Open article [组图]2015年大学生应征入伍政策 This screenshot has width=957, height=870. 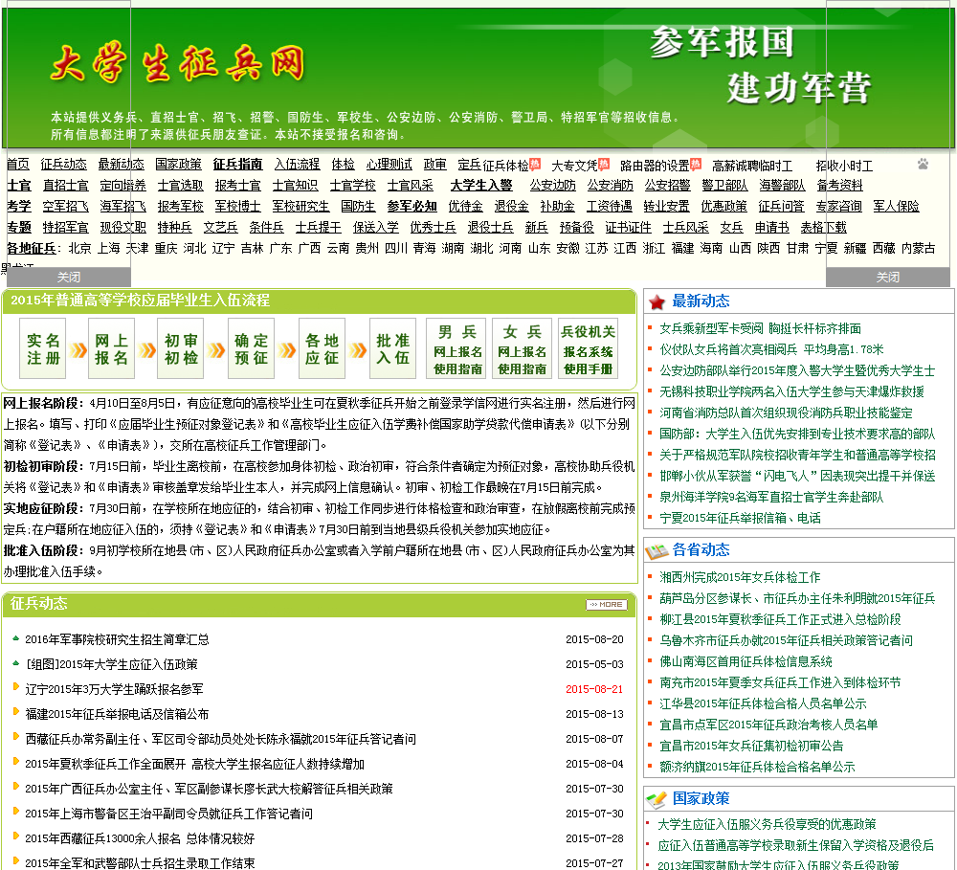tap(111, 665)
